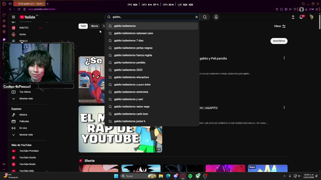Screen dimensions: 321x180
Task: Go back with the browser back arrow
Action: pyautogui.click(x=10, y=9)
